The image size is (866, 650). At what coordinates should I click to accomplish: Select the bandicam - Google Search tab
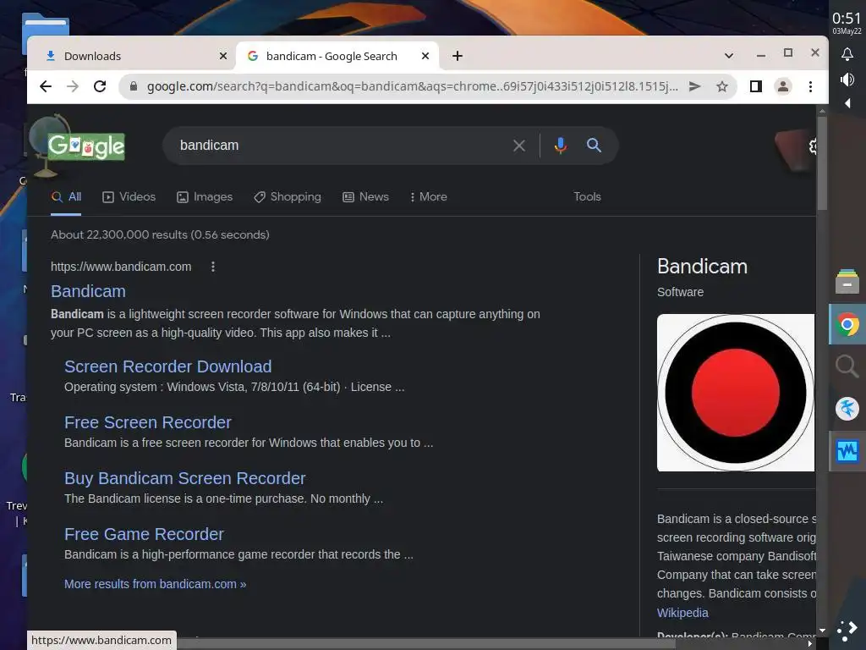click(337, 56)
